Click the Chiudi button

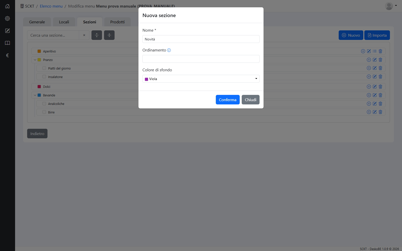coord(250,100)
